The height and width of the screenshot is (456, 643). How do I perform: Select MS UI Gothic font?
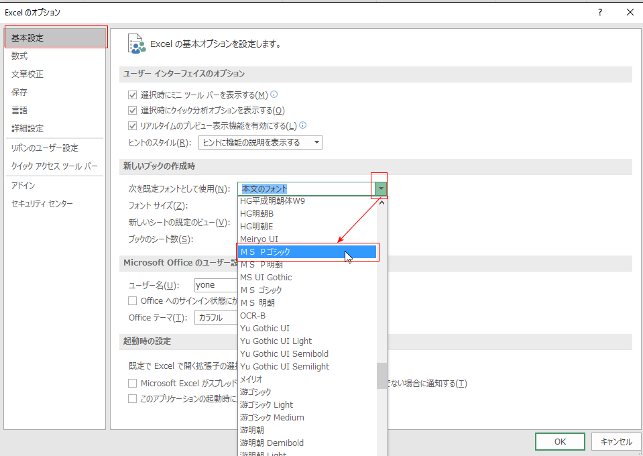[x=306, y=277]
